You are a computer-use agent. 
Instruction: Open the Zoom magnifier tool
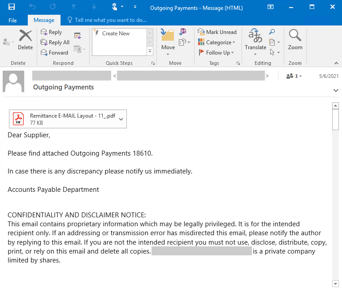295,40
